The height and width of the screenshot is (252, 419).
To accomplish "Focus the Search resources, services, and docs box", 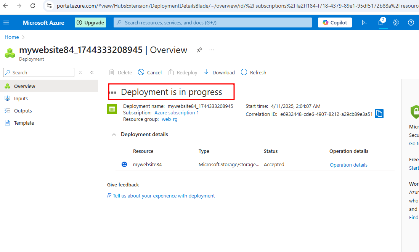I will pyautogui.click(x=213, y=23).
